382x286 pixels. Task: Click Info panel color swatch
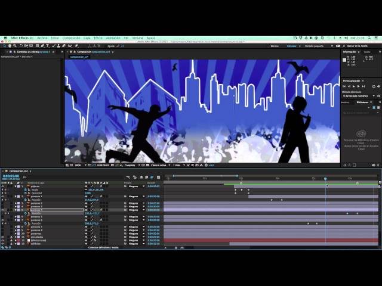coord(344,60)
